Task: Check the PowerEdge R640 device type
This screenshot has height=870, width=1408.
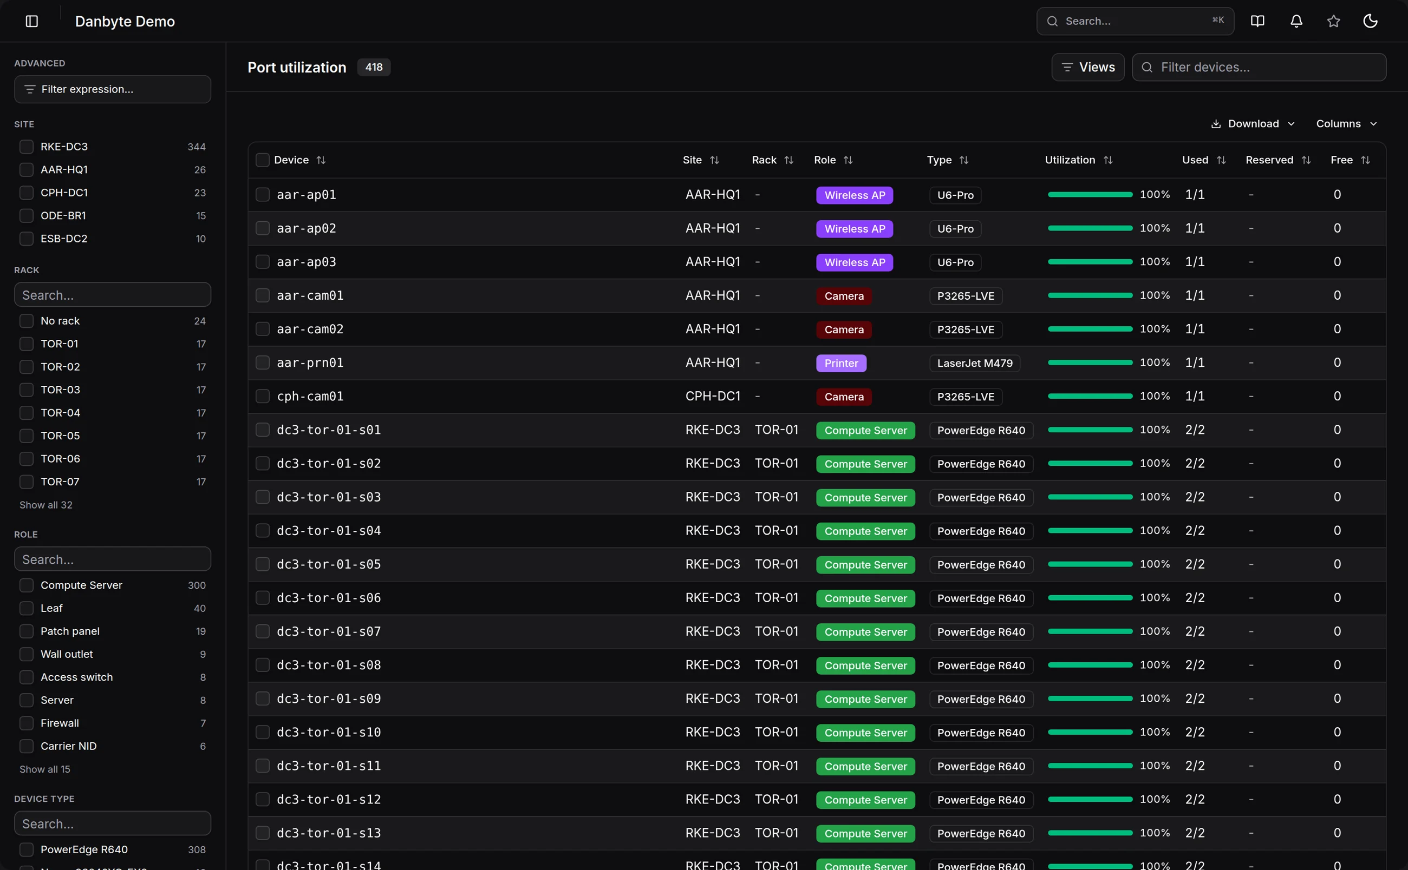Action: (27, 850)
